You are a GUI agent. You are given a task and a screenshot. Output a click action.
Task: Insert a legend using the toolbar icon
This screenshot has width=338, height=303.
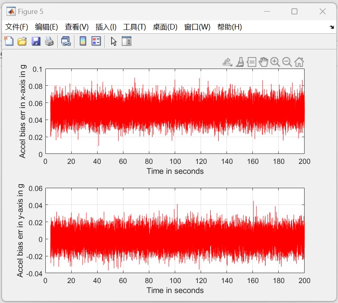click(96, 41)
